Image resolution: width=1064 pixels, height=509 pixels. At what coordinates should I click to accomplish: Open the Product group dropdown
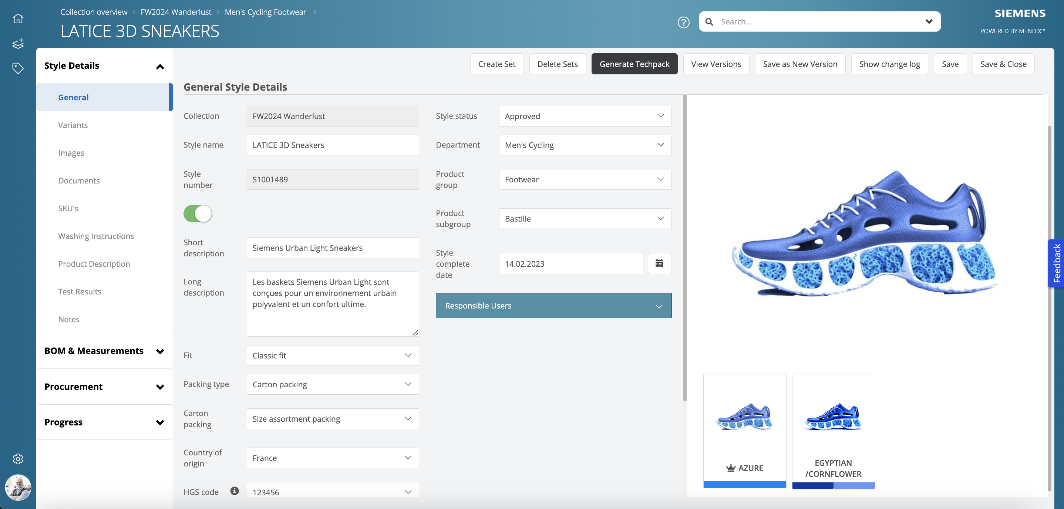pyautogui.click(x=585, y=179)
